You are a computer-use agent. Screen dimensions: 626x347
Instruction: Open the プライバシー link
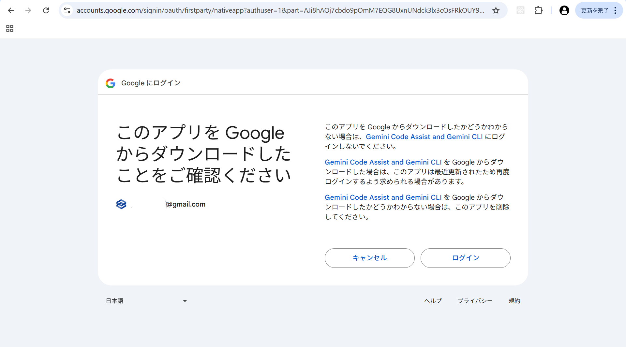point(475,301)
